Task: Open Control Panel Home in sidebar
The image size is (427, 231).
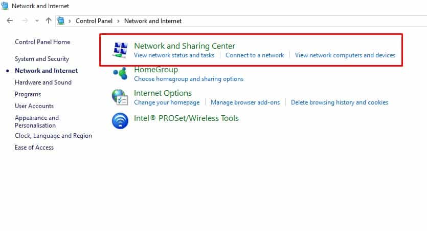Action: 42,42
